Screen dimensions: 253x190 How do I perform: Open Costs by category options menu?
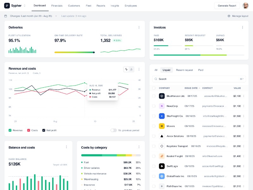click(139, 147)
